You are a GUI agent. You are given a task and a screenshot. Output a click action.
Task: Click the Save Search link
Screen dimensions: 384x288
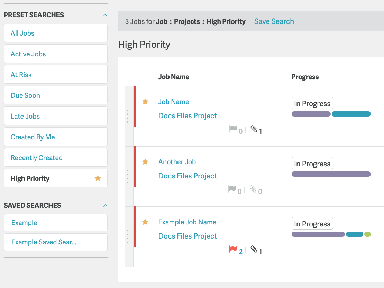click(274, 21)
